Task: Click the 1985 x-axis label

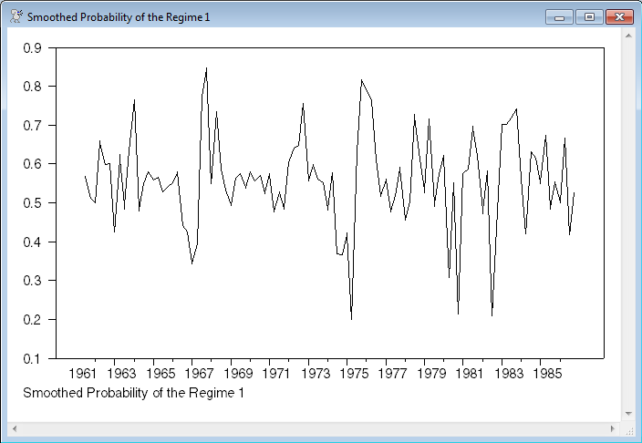Action: [543, 374]
